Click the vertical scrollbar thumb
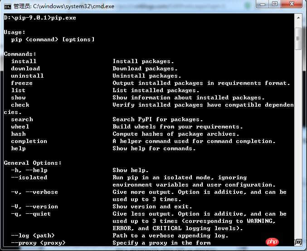 tap(298, 39)
